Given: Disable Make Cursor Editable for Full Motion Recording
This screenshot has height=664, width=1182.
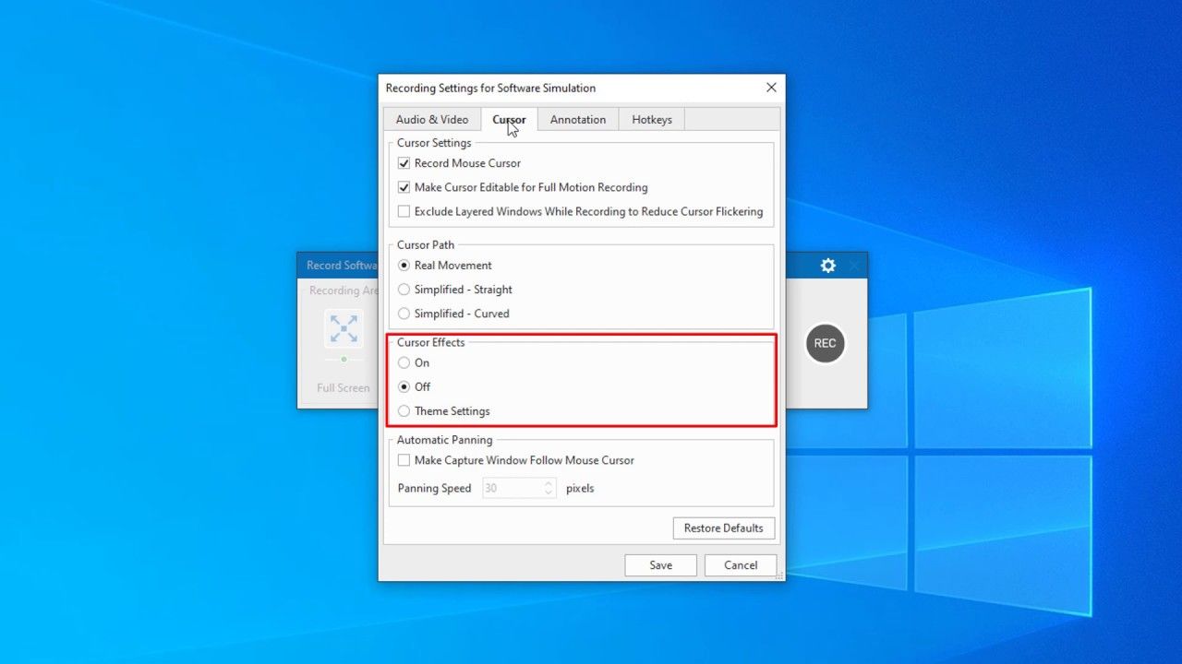Looking at the screenshot, I should point(404,187).
